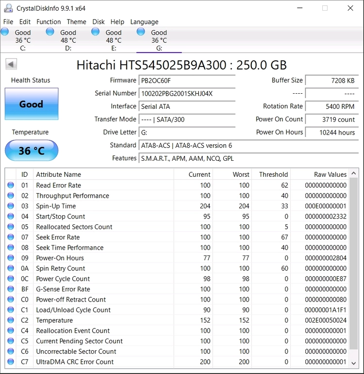Click the CrystalDiskInfo app icon in title bar
The image size is (364, 374).
coord(8,8)
